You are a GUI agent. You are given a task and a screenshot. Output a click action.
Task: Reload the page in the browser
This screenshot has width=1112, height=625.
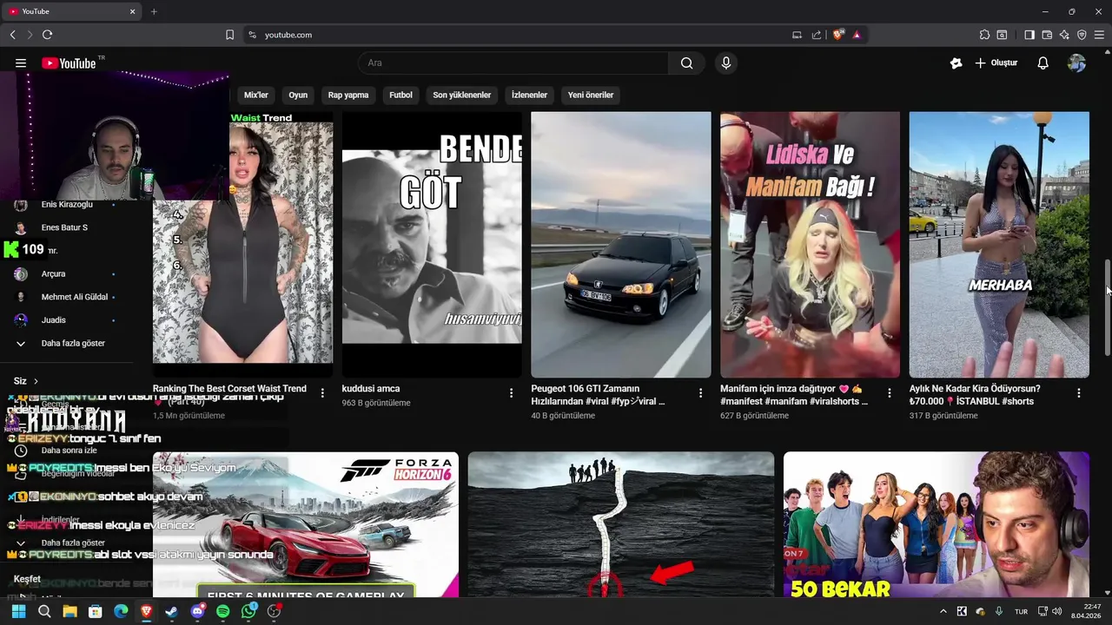pyautogui.click(x=47, y=35)
